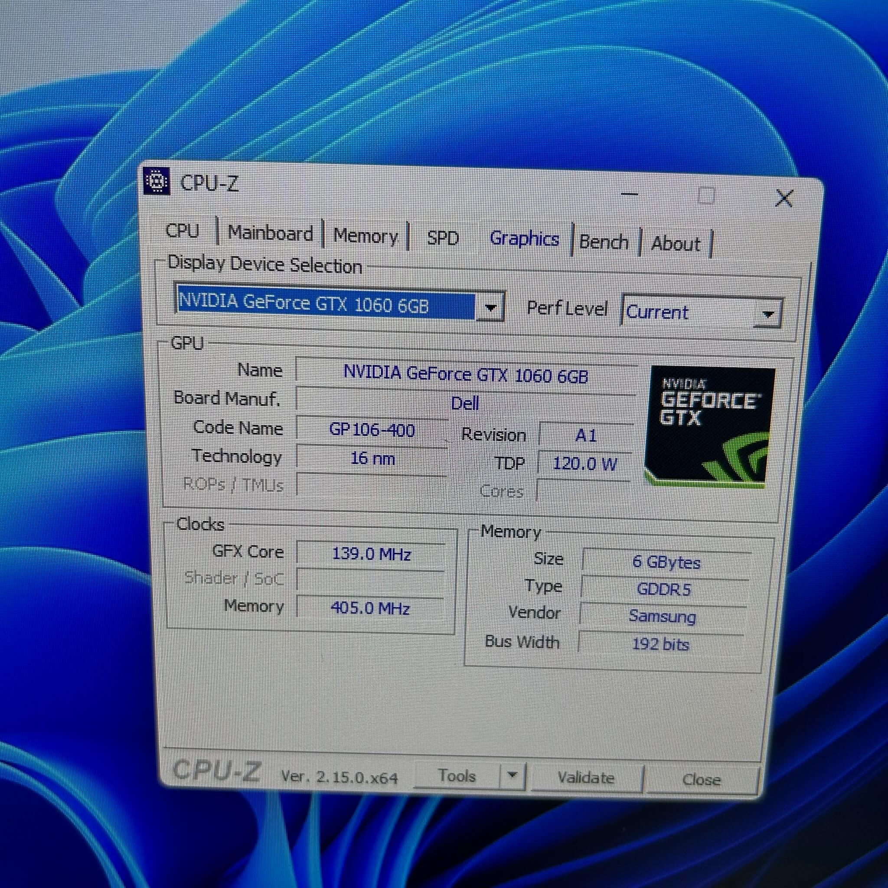Click the empty ROPs / TMUs field
888x888 pixels.
372,486
